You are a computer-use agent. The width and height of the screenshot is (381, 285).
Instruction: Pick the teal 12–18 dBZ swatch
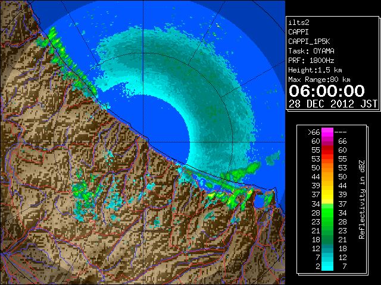(327, 248)
